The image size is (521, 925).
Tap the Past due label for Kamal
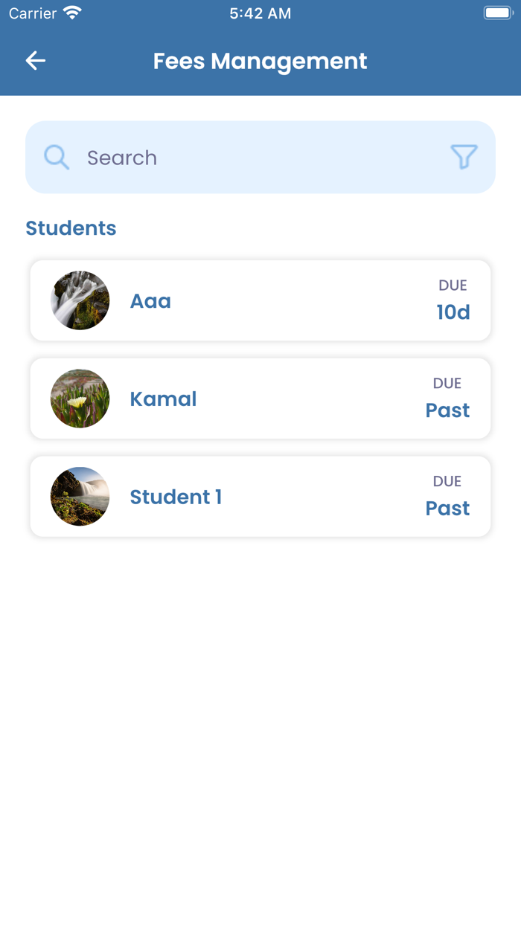447,410
